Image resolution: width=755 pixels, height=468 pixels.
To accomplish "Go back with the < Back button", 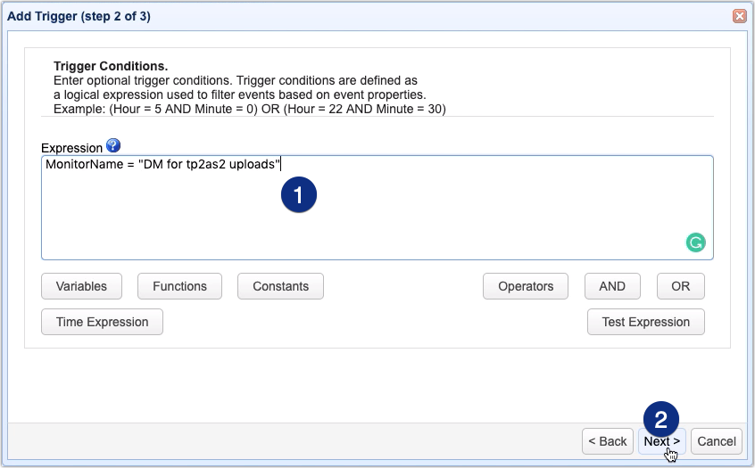I will [x=607, y=441].
